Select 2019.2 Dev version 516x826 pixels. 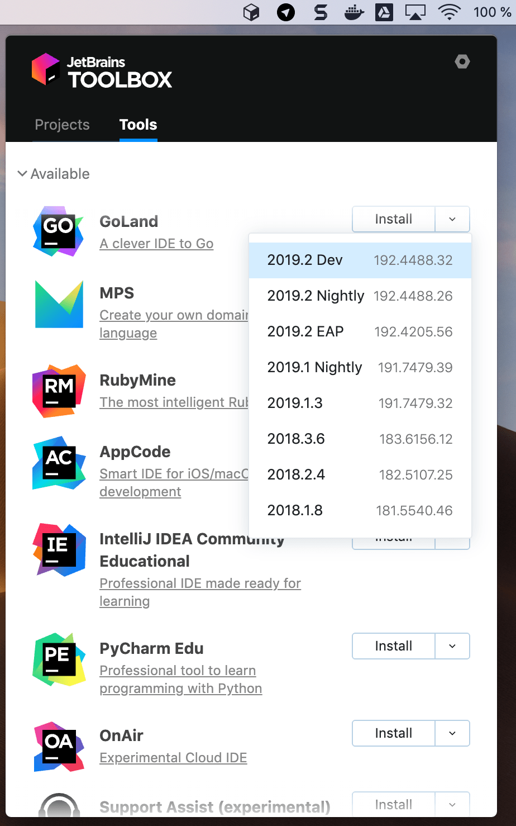(x=360, y=260)
